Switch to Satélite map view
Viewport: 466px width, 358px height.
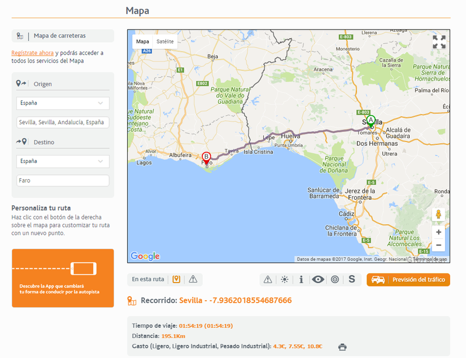[x=165, y=41]
